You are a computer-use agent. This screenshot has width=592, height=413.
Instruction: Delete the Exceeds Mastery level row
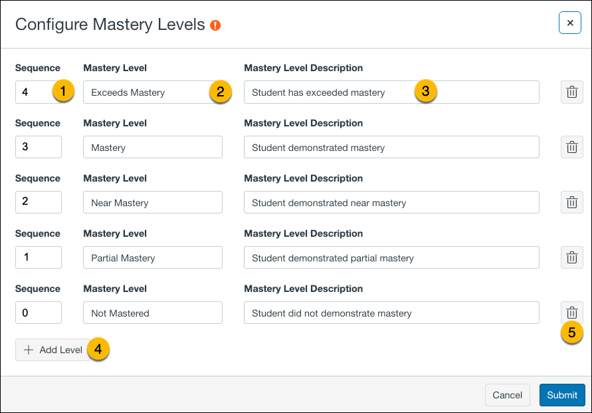click(x=571, y=92)
